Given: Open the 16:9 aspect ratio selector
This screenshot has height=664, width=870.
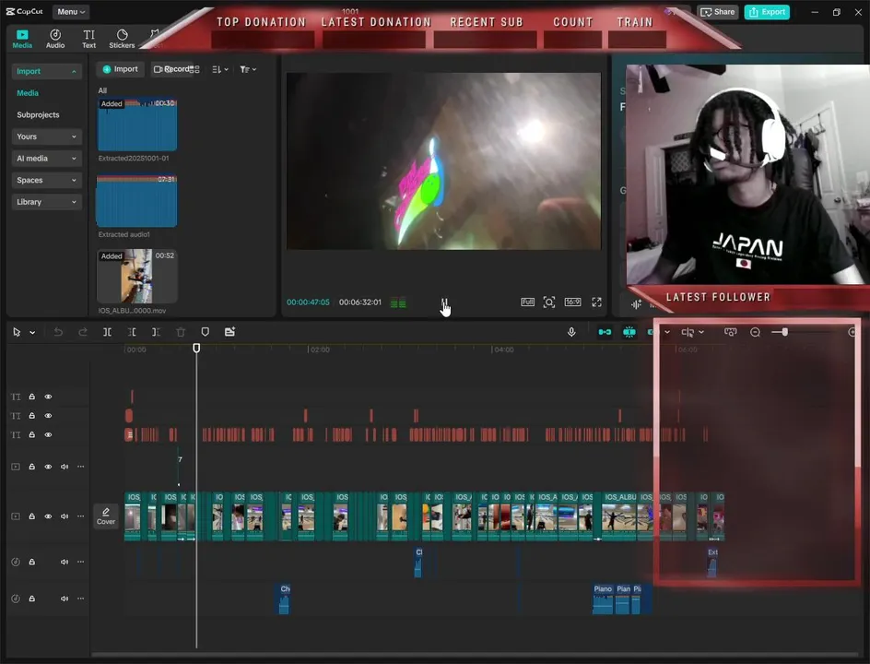Looking at the screenshot, I should click(572, 302).
